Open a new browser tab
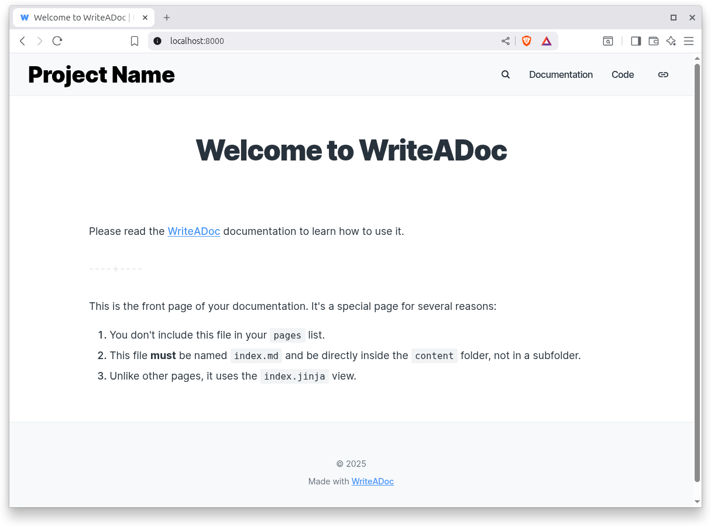 (167, 17)
